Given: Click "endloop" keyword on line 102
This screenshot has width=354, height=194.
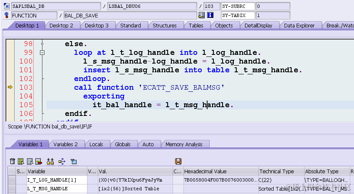Looking at the screenshot, I should 90,79.
